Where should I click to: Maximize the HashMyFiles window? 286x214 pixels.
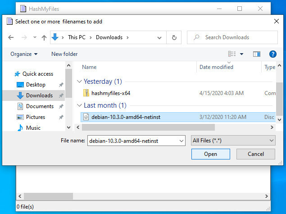coord(240,9)
